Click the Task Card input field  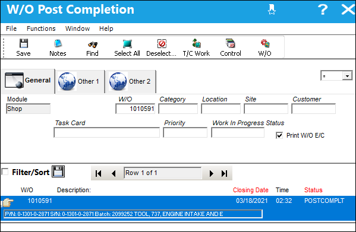[107, 132]
